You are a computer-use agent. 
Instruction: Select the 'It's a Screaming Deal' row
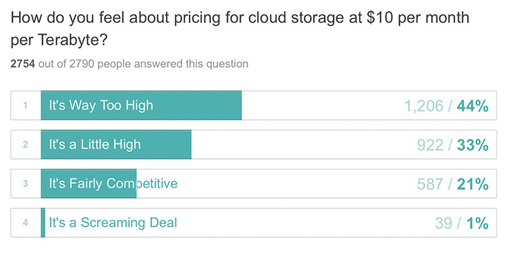click(254, 223)
